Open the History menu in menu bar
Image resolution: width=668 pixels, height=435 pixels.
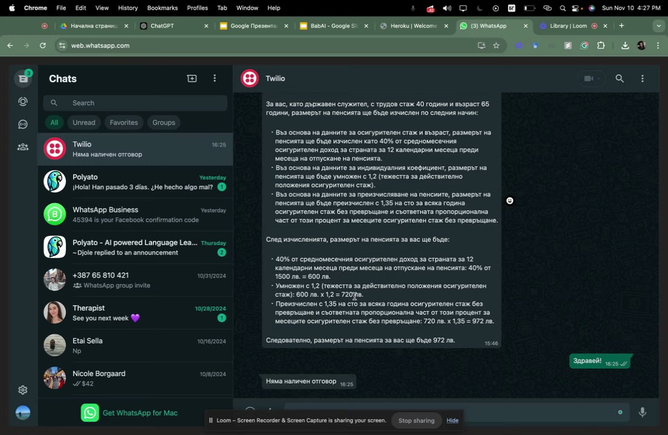[128, 8]
